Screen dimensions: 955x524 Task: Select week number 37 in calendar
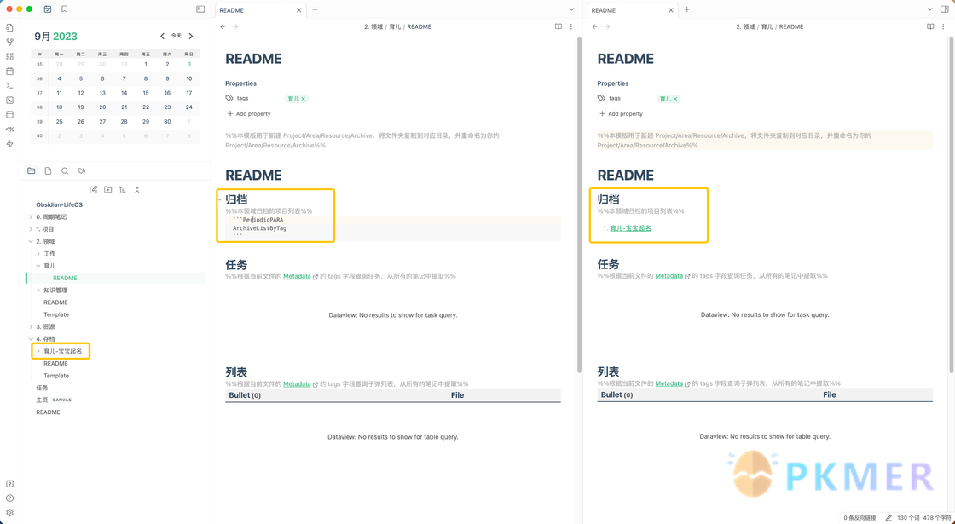tap(39, 93)
